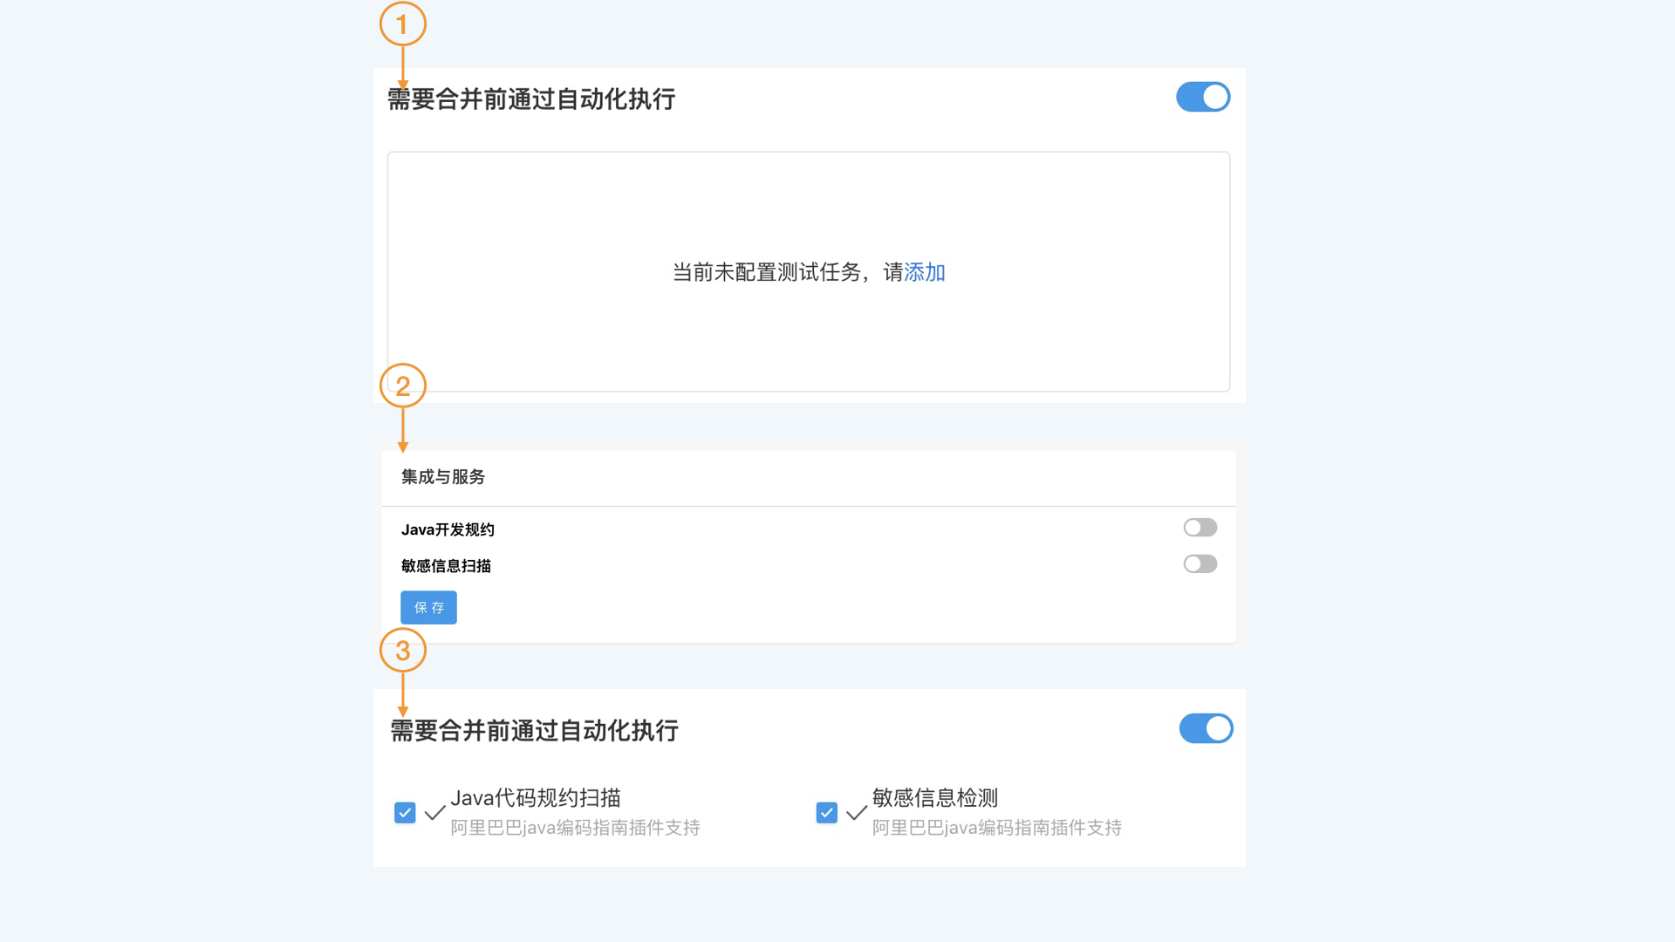Uncheck the 敏感信息检测 checkbox
Image resolution: width=1675 pixels, height=942 pixels.
click(x=826, y=813)
